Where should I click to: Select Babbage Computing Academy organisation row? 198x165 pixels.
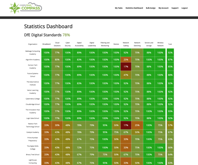pos(33,53)
